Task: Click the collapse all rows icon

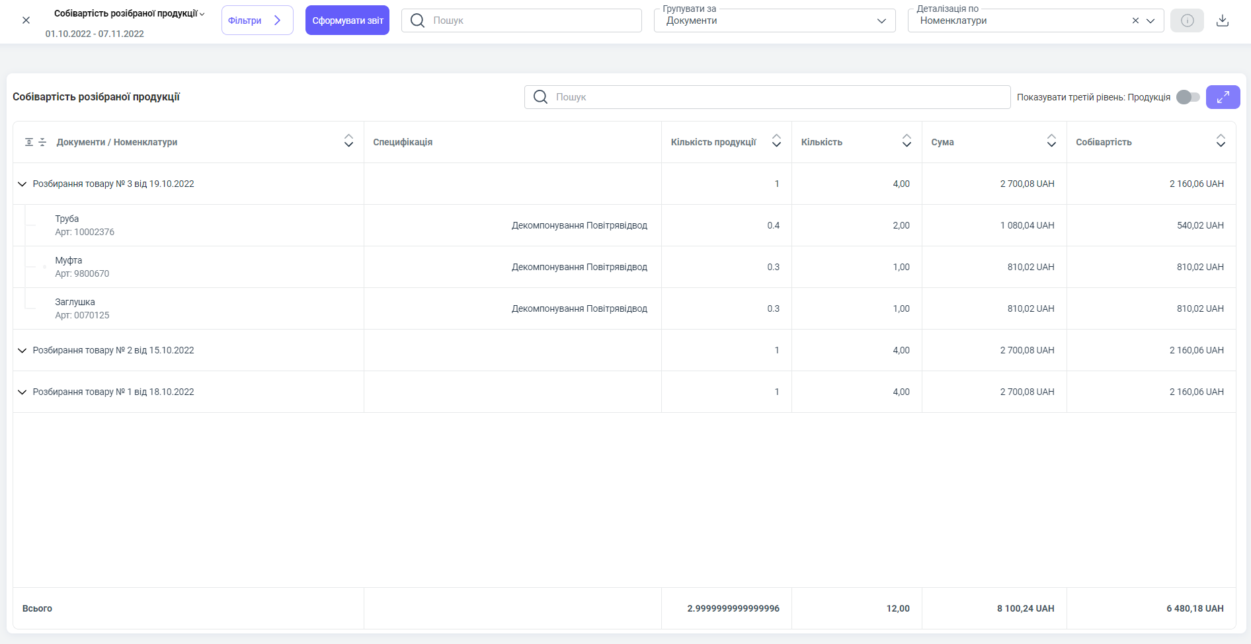Action: (x=42, y=142)
